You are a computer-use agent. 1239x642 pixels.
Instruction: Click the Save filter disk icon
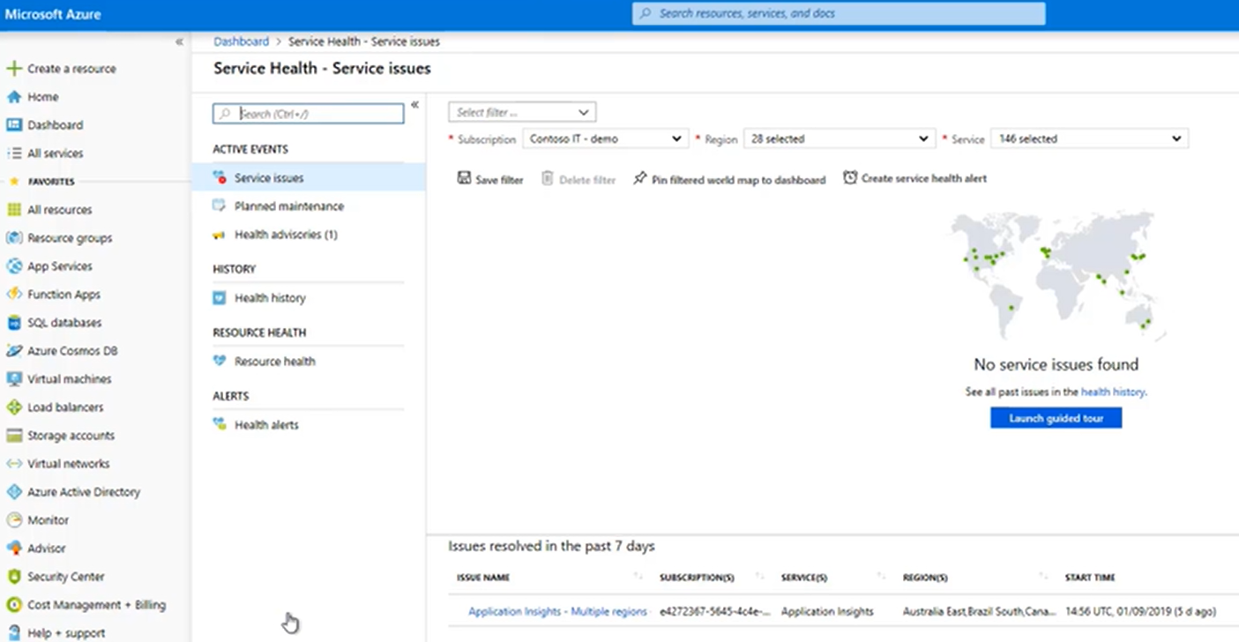pyautogui.click(x=464, y=178)
